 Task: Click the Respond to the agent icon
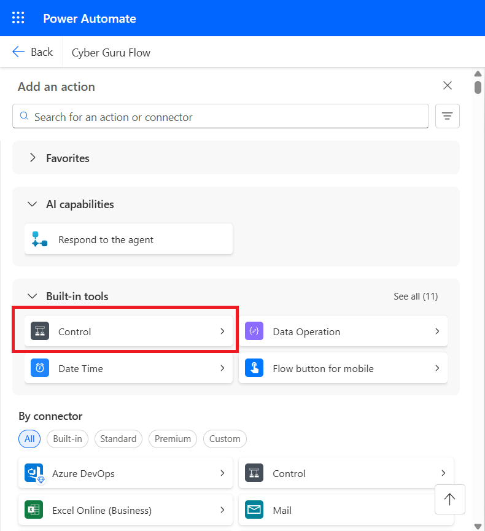click(x=39, y=239)
